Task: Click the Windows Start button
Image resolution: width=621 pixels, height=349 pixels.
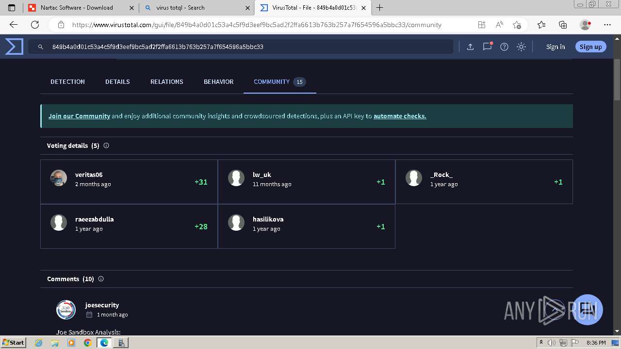Action: pyautogui.click(x=14, y=343)
